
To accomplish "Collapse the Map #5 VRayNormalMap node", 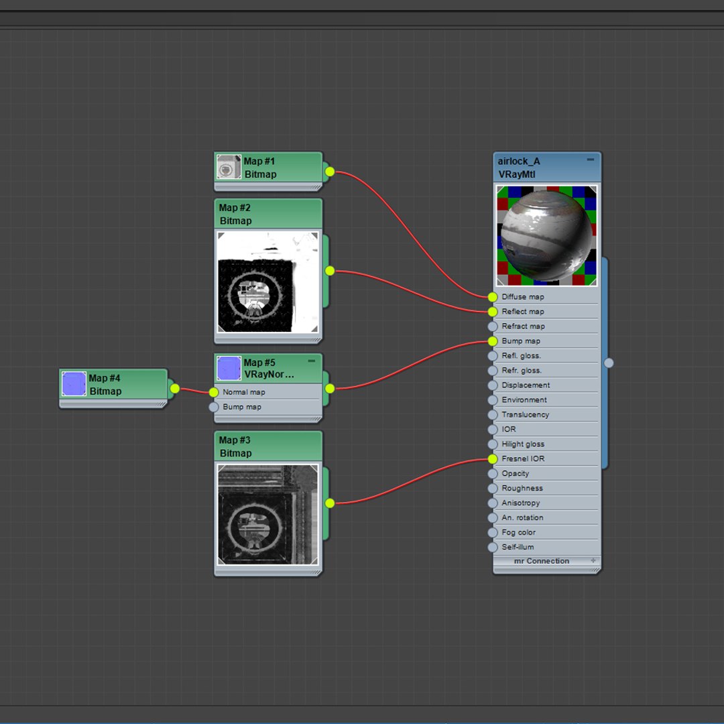I will tap(312, 361).
